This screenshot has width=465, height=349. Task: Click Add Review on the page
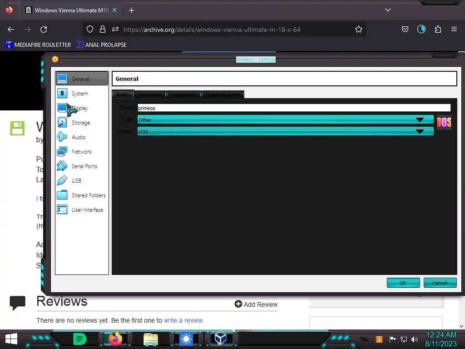256,304
